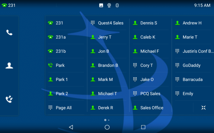Dial GoDaddy speed dial

tap(193, 65)
